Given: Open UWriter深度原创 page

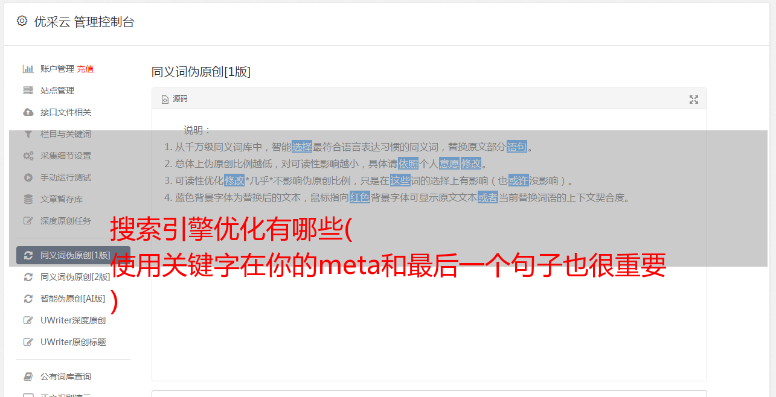Looking at the screenshot, I should 73,320.
